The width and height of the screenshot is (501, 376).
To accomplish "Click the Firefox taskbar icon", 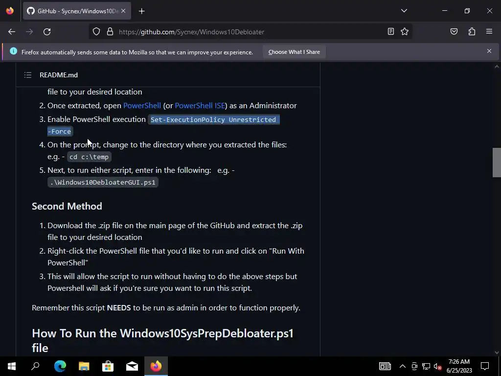I will 156,366.
